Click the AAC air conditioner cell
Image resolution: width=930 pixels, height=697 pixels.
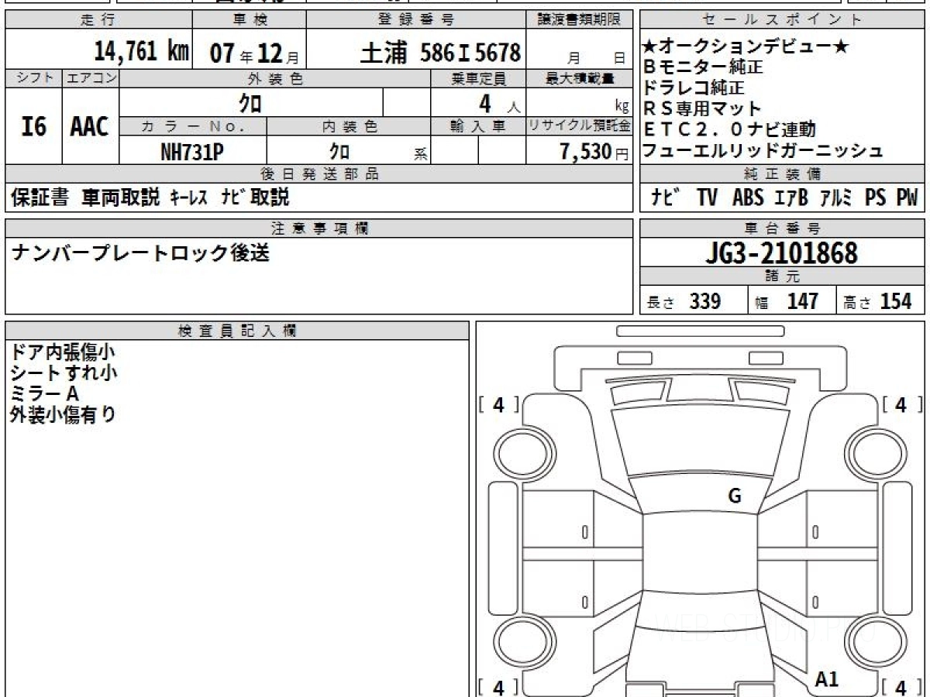[91, 125]
